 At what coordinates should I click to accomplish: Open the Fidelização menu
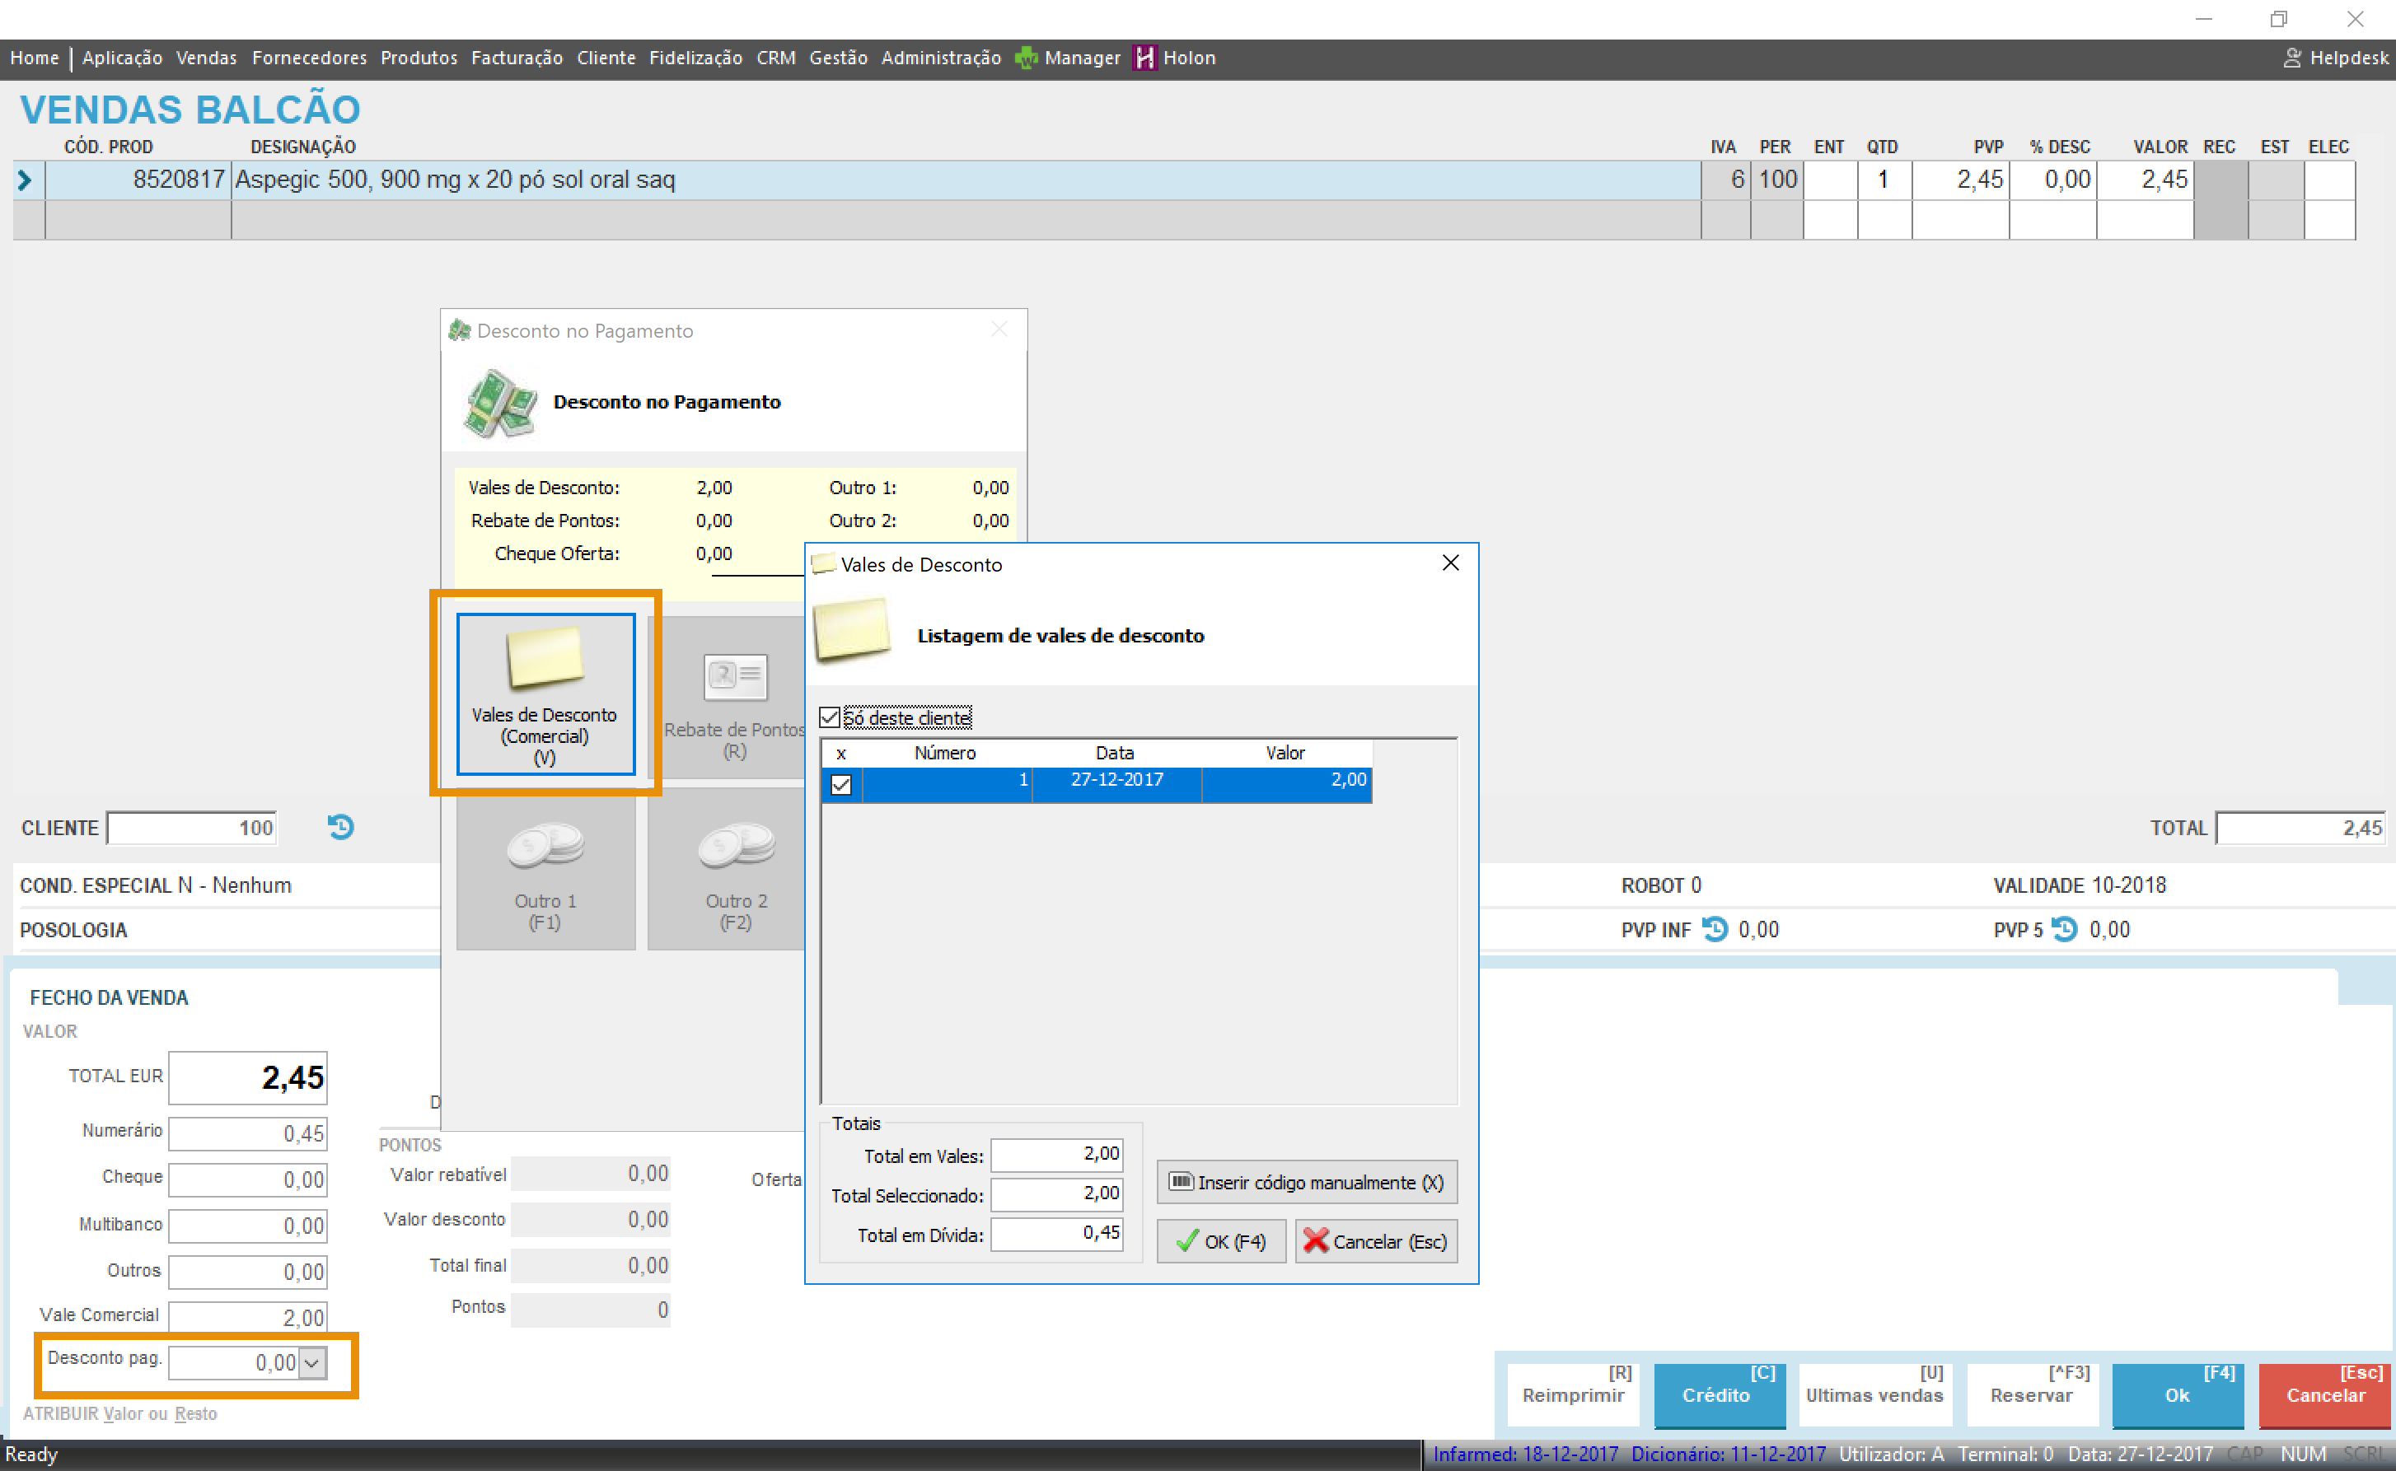pos(695,58)
